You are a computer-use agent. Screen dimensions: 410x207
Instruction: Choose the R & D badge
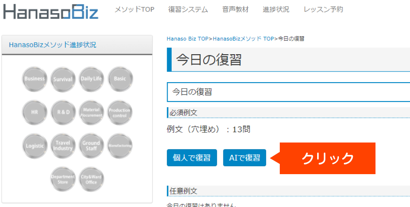(63, 113)
